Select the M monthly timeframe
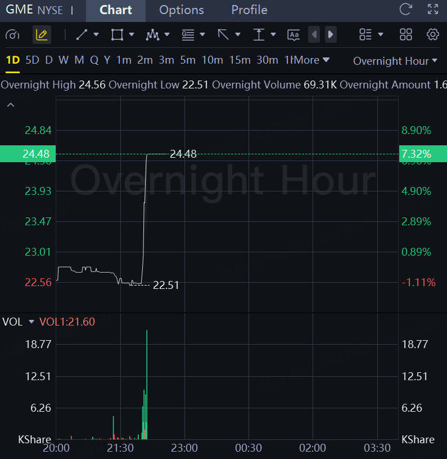Image resolution: width=447 pixels, height=459 pixels. tap(79, 60)
